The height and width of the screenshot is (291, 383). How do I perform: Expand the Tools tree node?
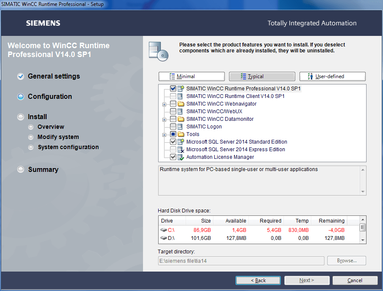pyautogui.click(x=164, y=134)
